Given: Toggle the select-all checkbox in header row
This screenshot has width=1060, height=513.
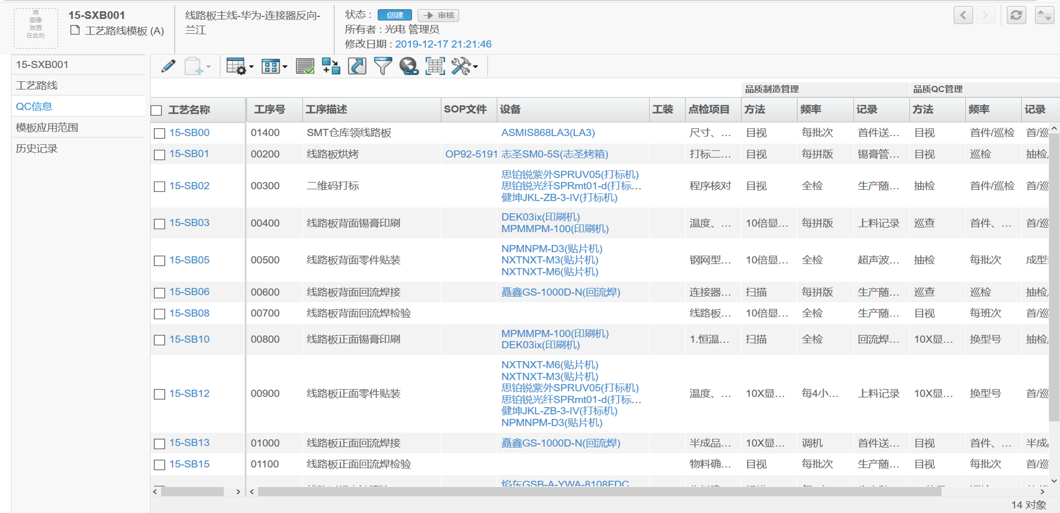Looking at the screenshot, I should (x=157, y=110).
